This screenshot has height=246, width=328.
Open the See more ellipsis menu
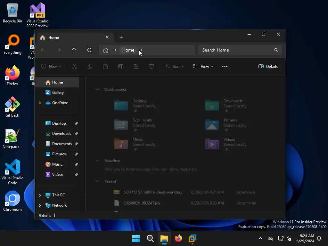pyautogui.click(x=225, y=67)
